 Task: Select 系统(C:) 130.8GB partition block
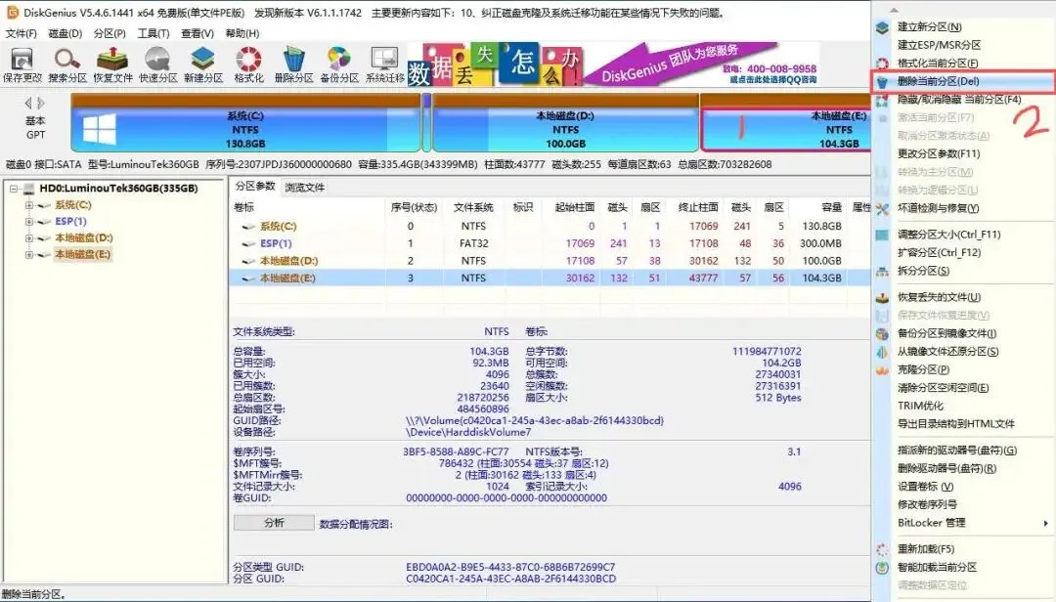tap(245, 122)
